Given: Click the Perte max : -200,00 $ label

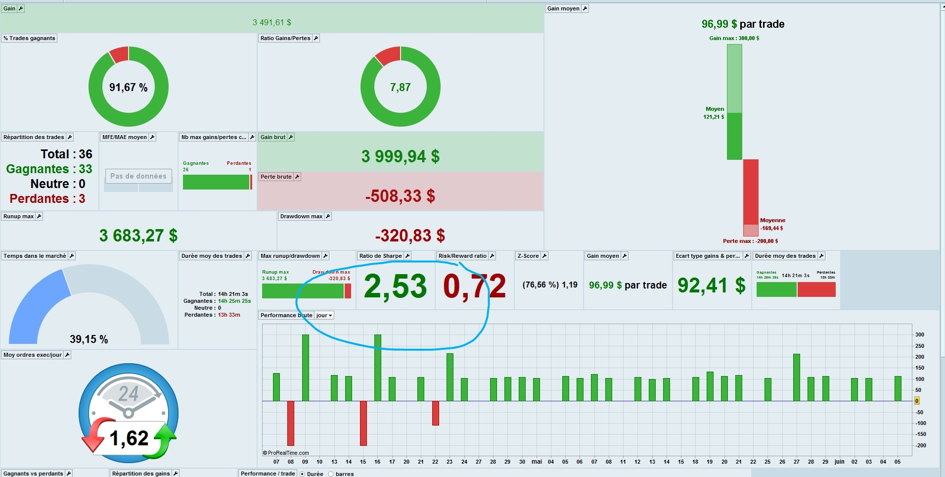Looking at the screenshot, I should pos(750,241).
